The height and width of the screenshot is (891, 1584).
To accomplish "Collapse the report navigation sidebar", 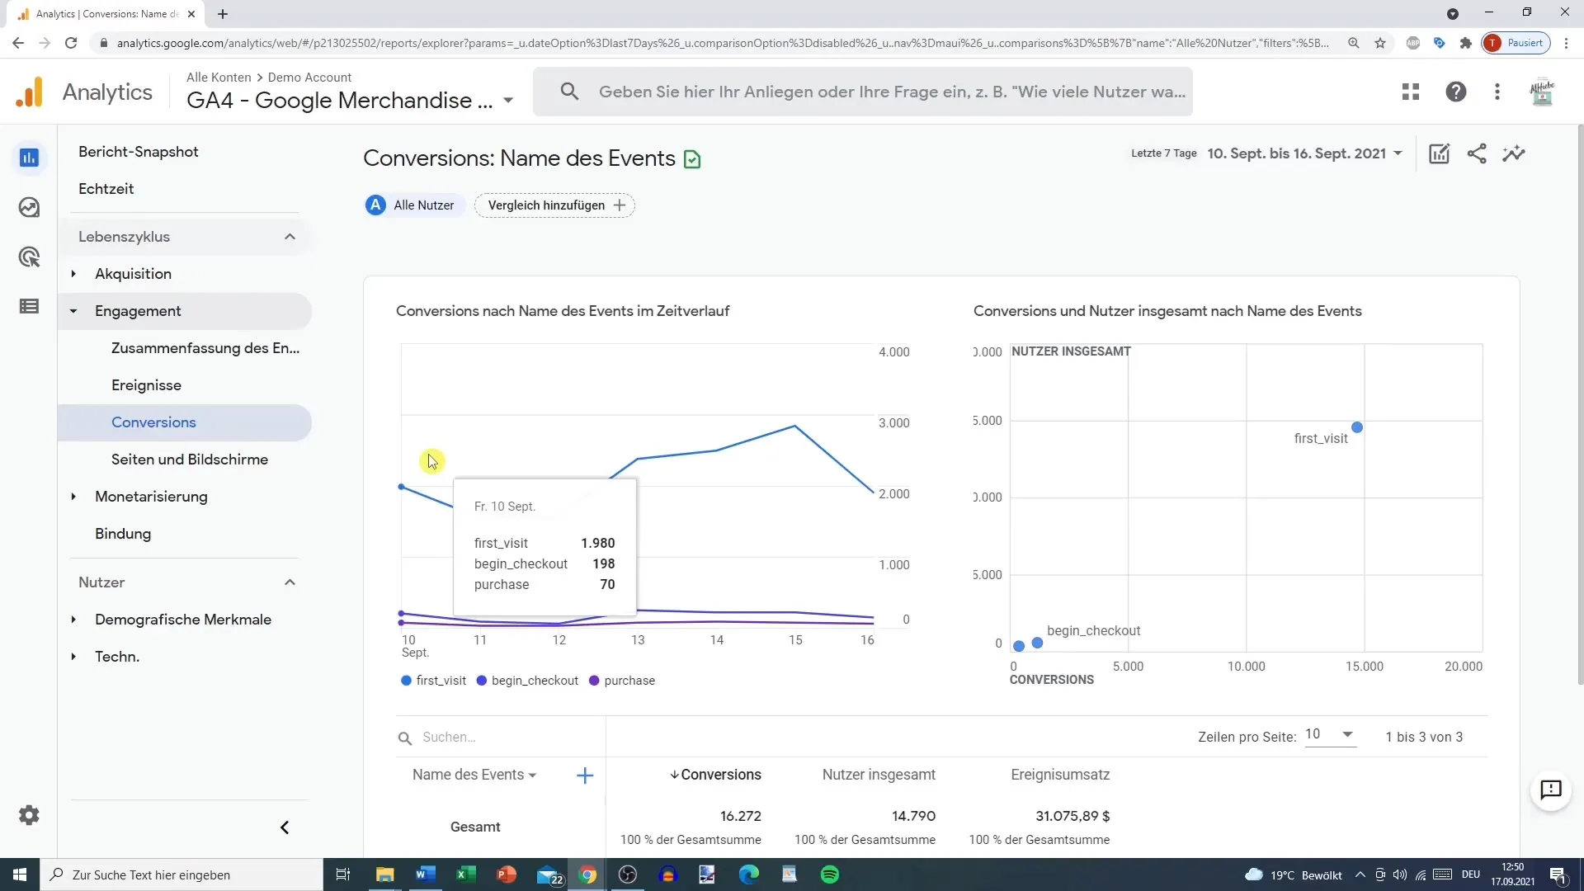I will 285,827.
